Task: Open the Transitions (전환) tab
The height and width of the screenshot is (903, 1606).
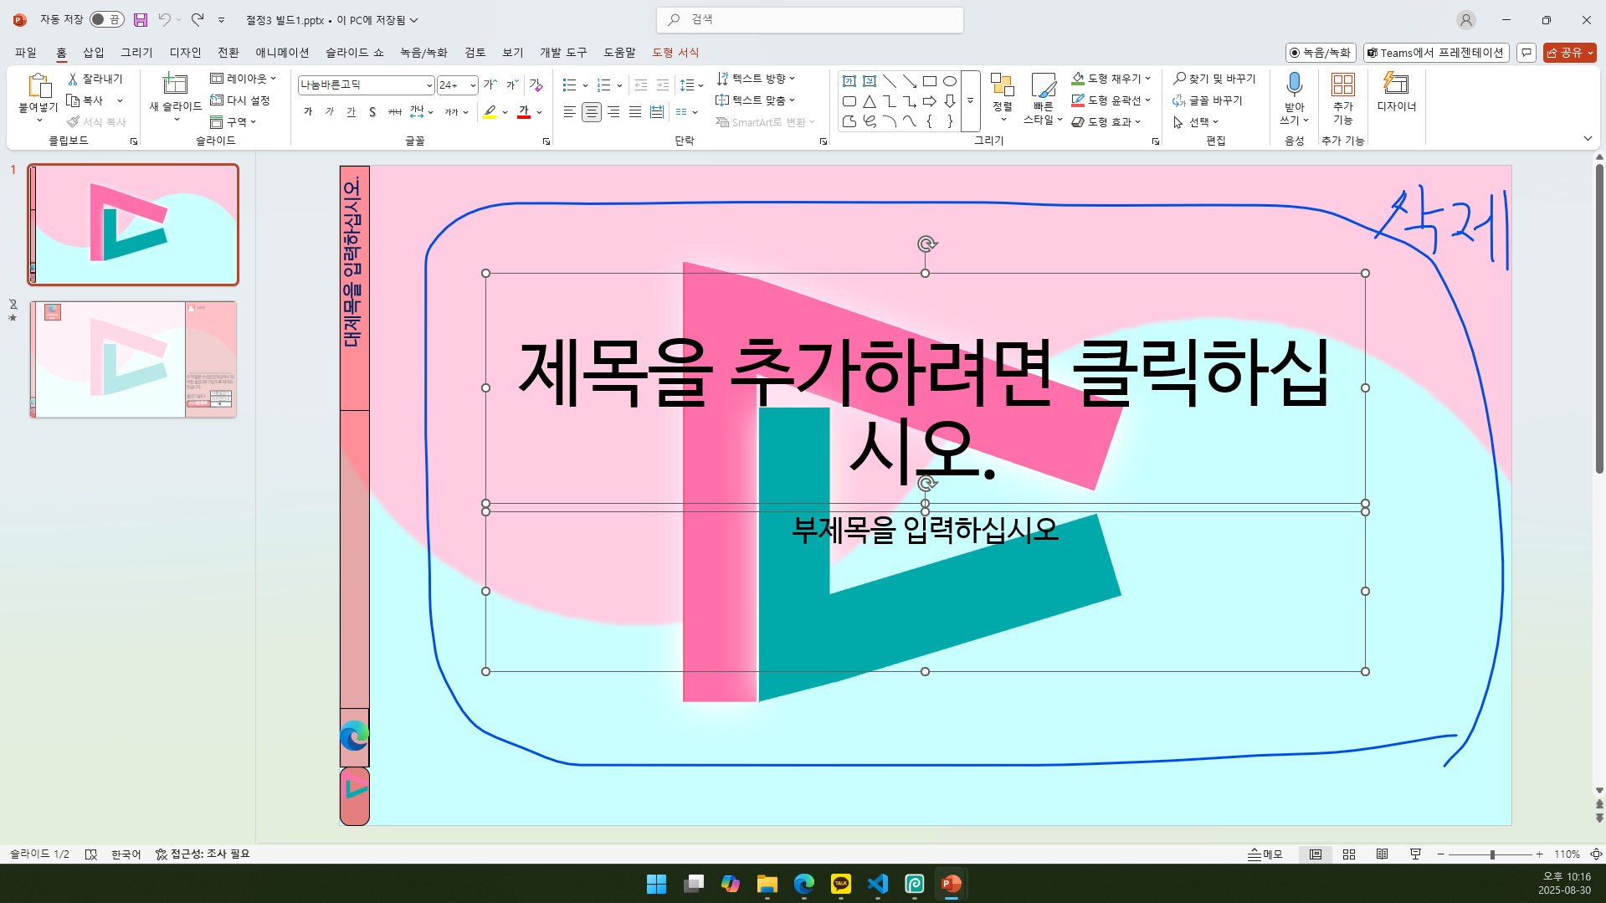Action: tap(228, 53)
